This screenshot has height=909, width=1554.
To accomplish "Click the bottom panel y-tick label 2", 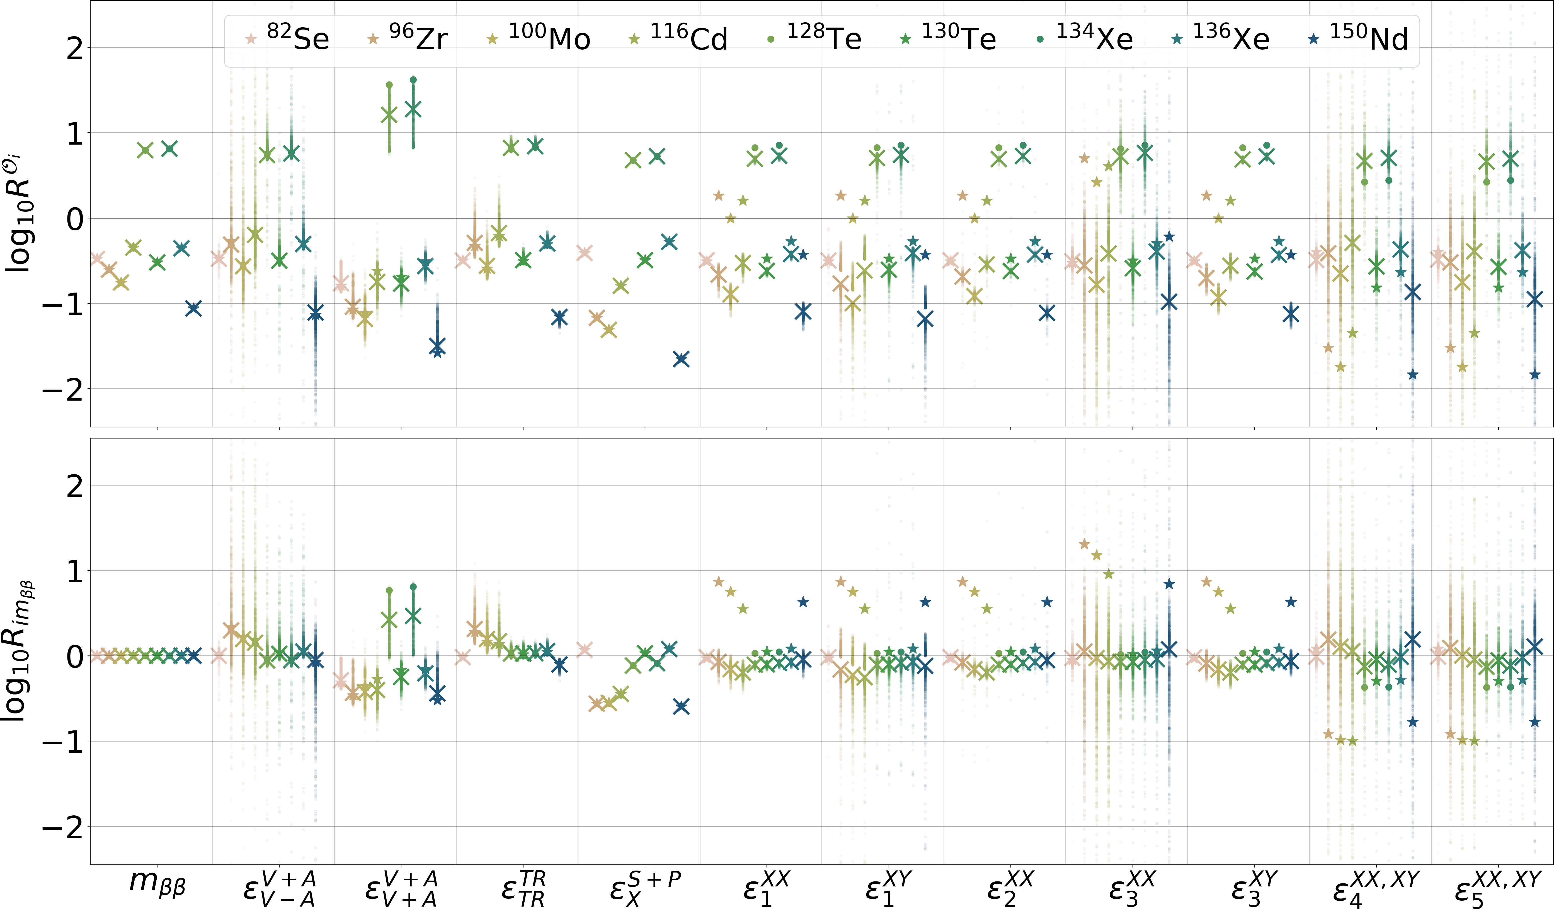I will pos(75,486).
